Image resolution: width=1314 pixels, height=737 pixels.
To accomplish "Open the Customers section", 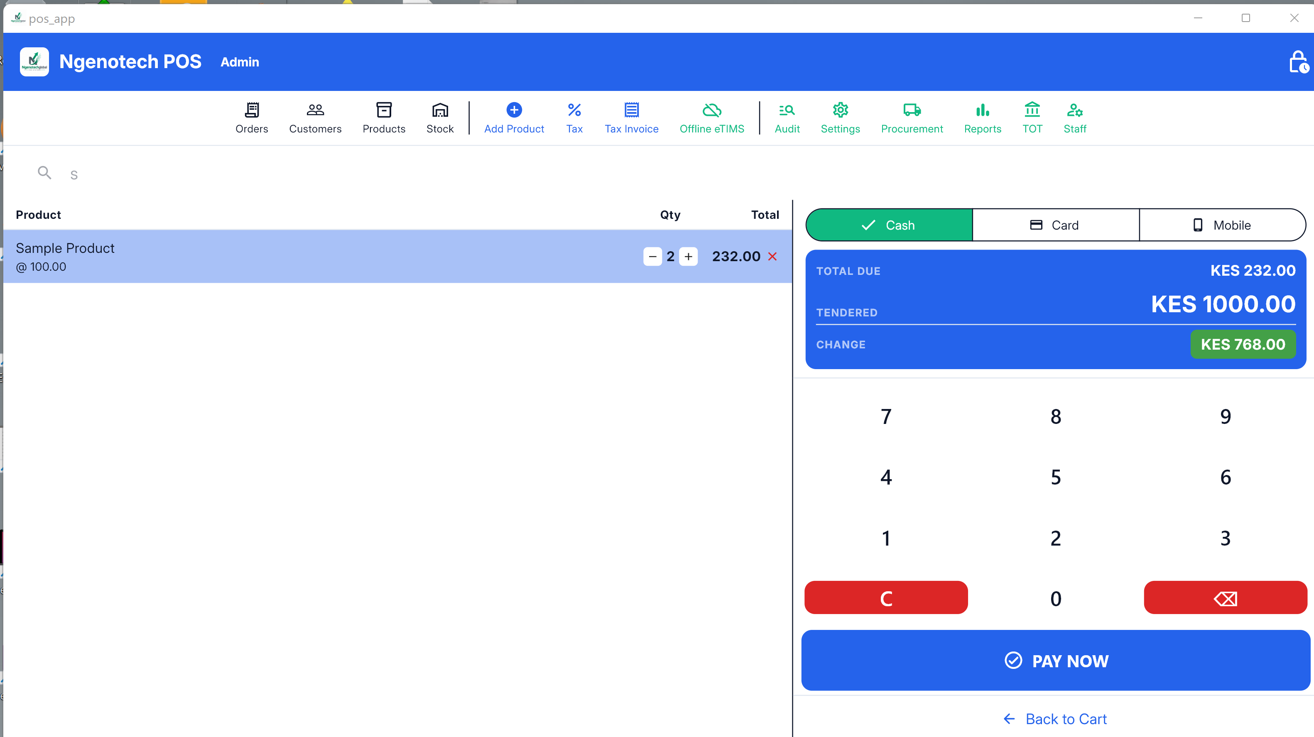I will click(315, 118).
